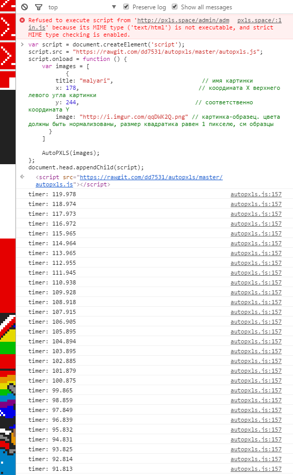Click the return-value arrow before script tag
Viewport: 293px width, 475px height.
pos(22,177)
